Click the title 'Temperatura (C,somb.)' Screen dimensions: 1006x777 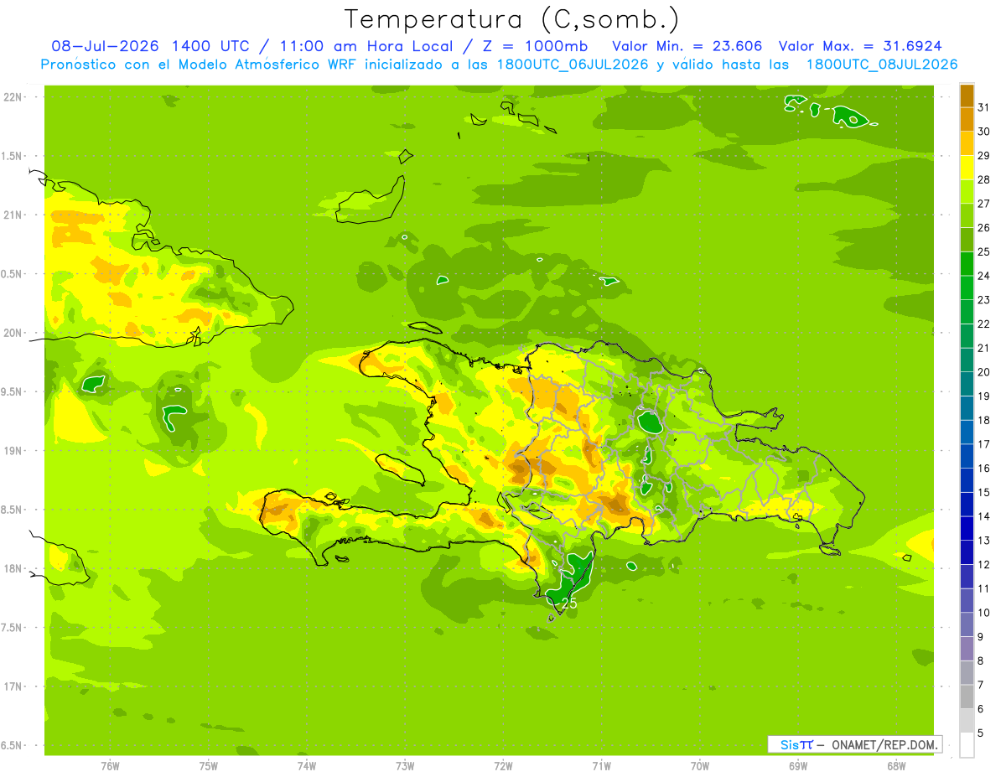coord(511,19)
